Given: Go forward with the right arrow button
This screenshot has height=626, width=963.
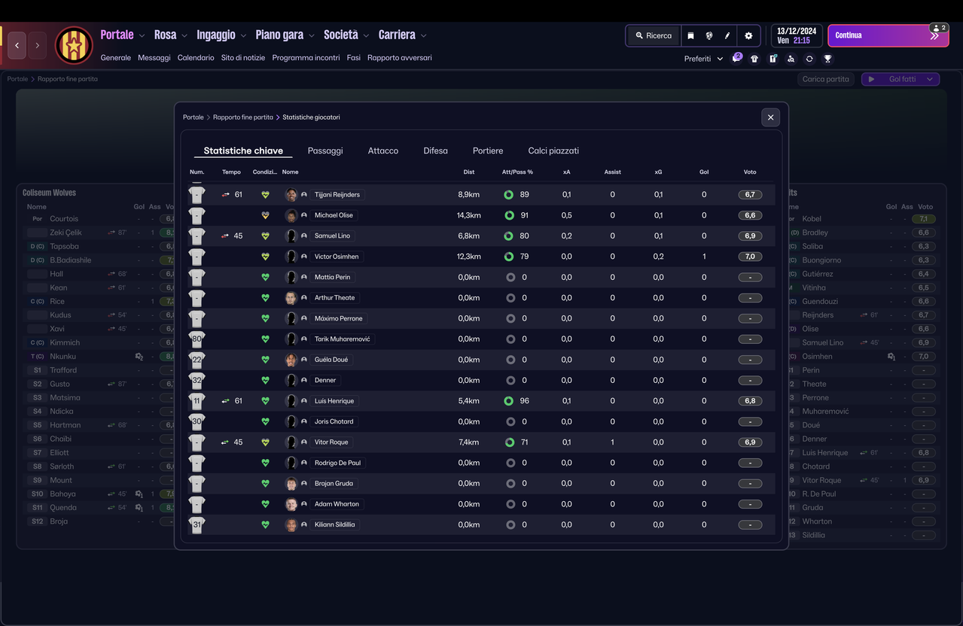Looking at the screenshot, I should click(37, 45).
